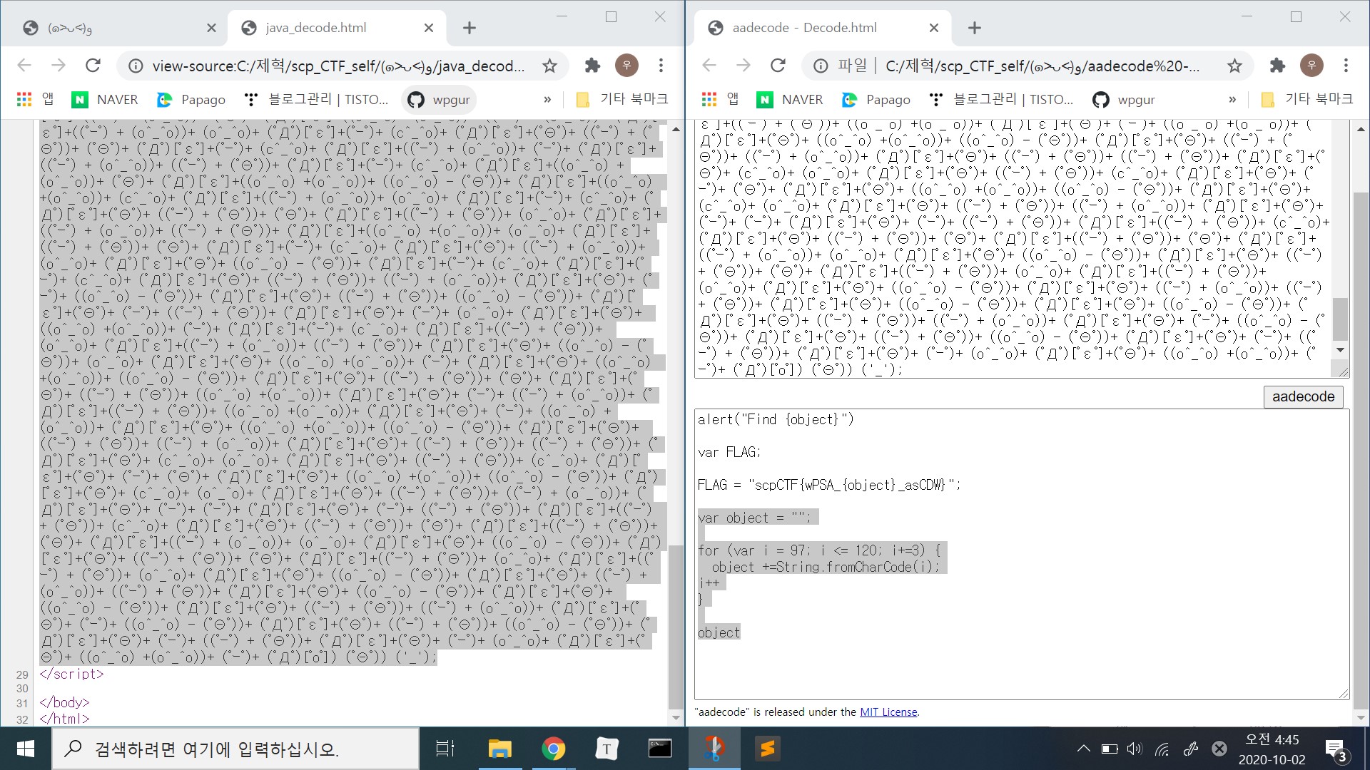Show hidden system tray icons
Viewport: 1370px width, 770px height.
coord(1083,749)
